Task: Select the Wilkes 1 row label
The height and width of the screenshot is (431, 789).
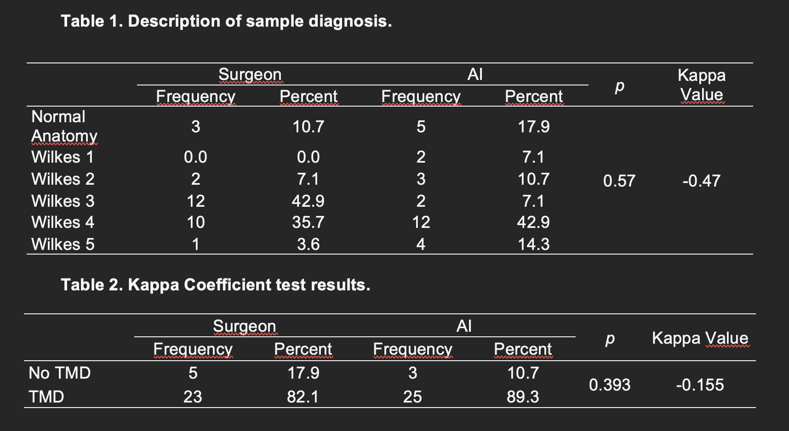Action: tap(63, 157)
